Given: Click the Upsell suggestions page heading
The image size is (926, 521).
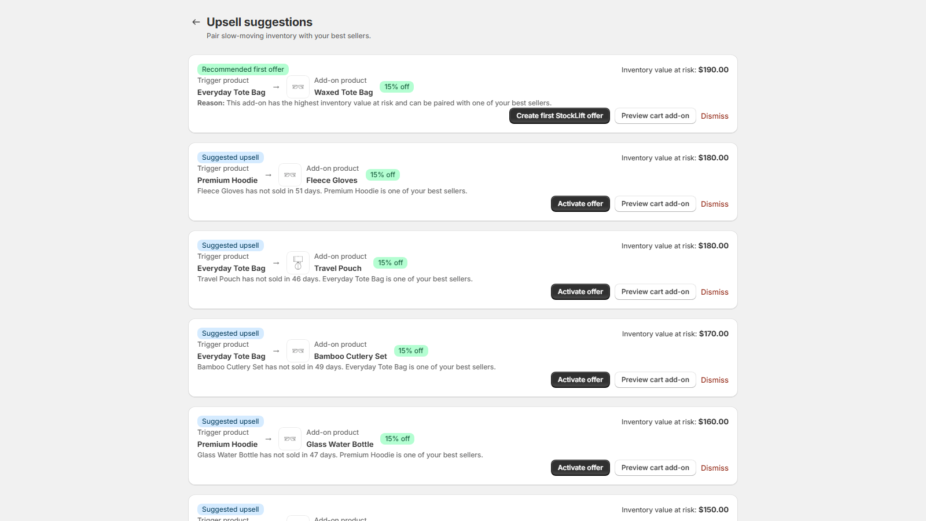Looking at the screenshot, I should pyautogui.click(x=259, y=22).
